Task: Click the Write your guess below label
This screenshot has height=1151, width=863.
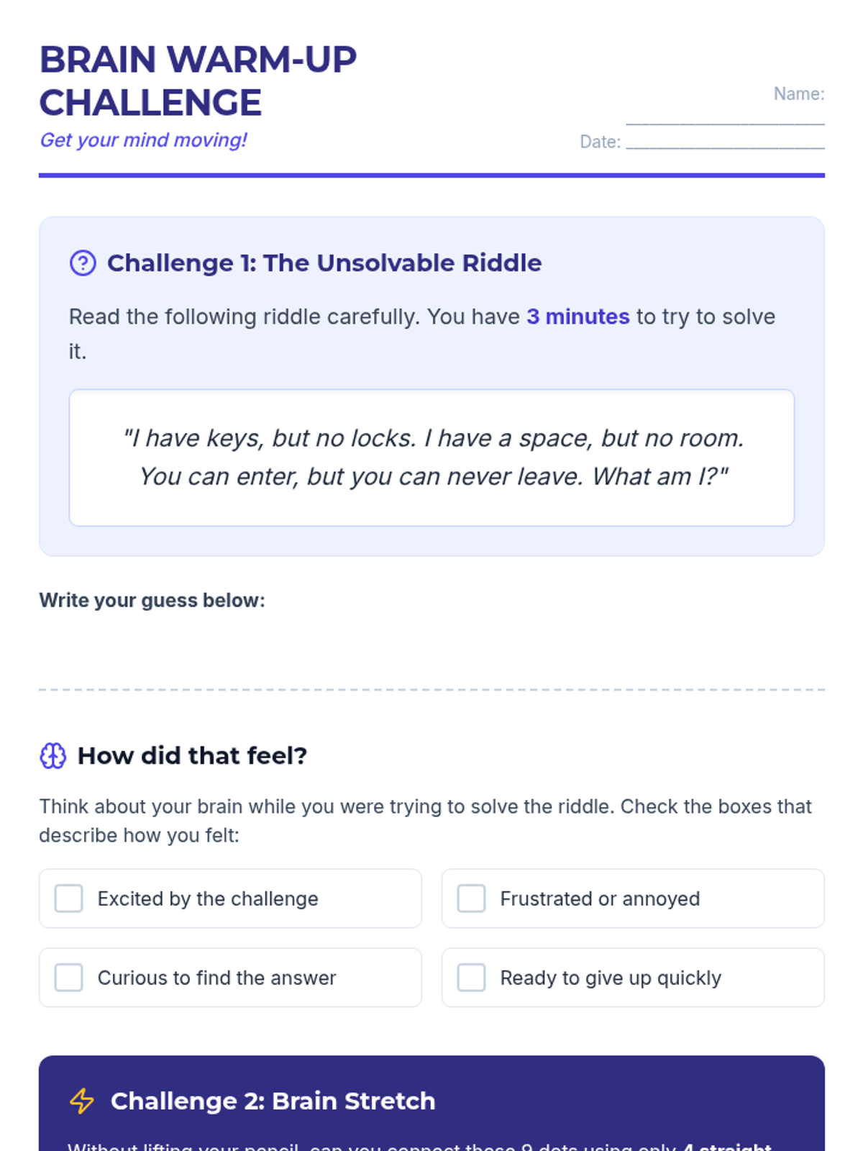Action: click(152, 601)
